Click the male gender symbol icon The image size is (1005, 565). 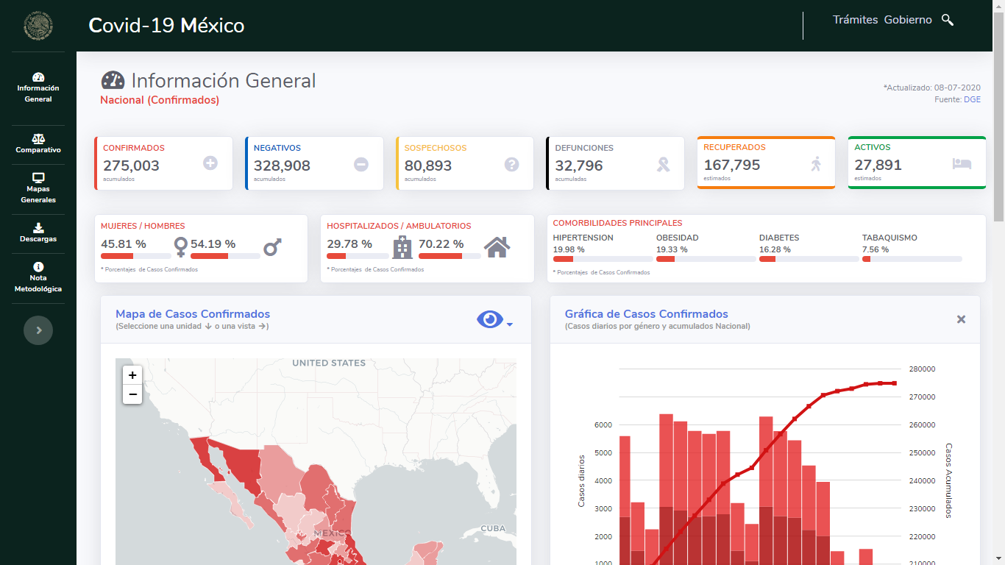(273, 246)
